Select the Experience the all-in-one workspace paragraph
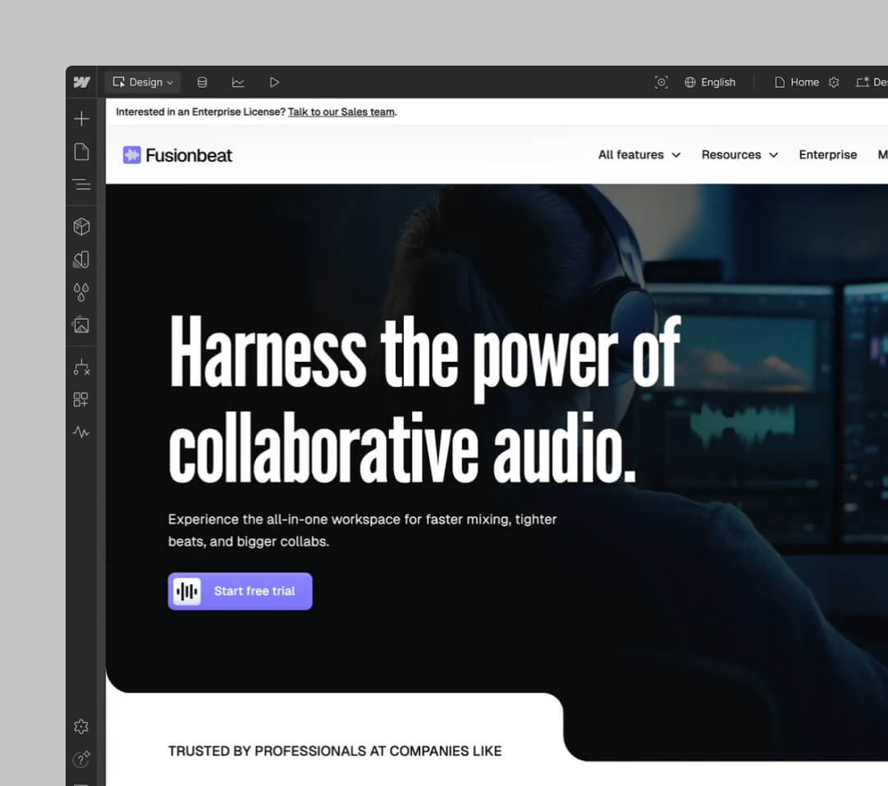Viewport: 888px width, 786px height. click(x=363, y=530)
